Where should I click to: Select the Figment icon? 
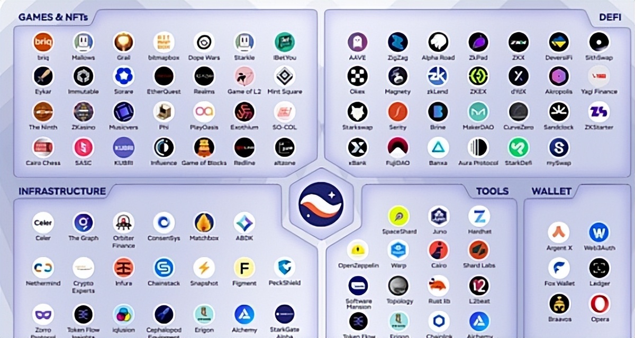(244, 268)
